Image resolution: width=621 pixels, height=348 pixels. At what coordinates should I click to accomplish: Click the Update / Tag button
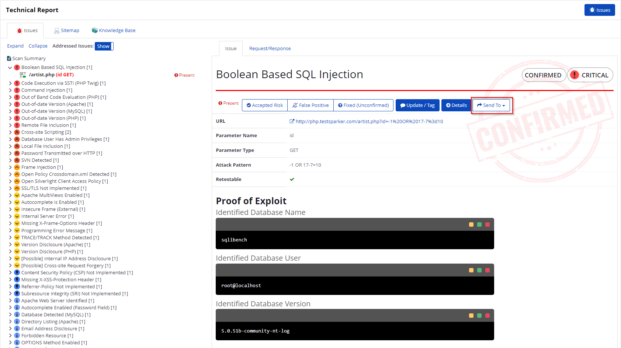[417, 105]
